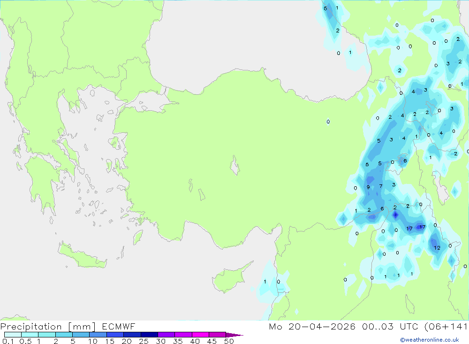469x344 pixels.
Task: Click the 40 legend scale label
Action: coord(195,341)
